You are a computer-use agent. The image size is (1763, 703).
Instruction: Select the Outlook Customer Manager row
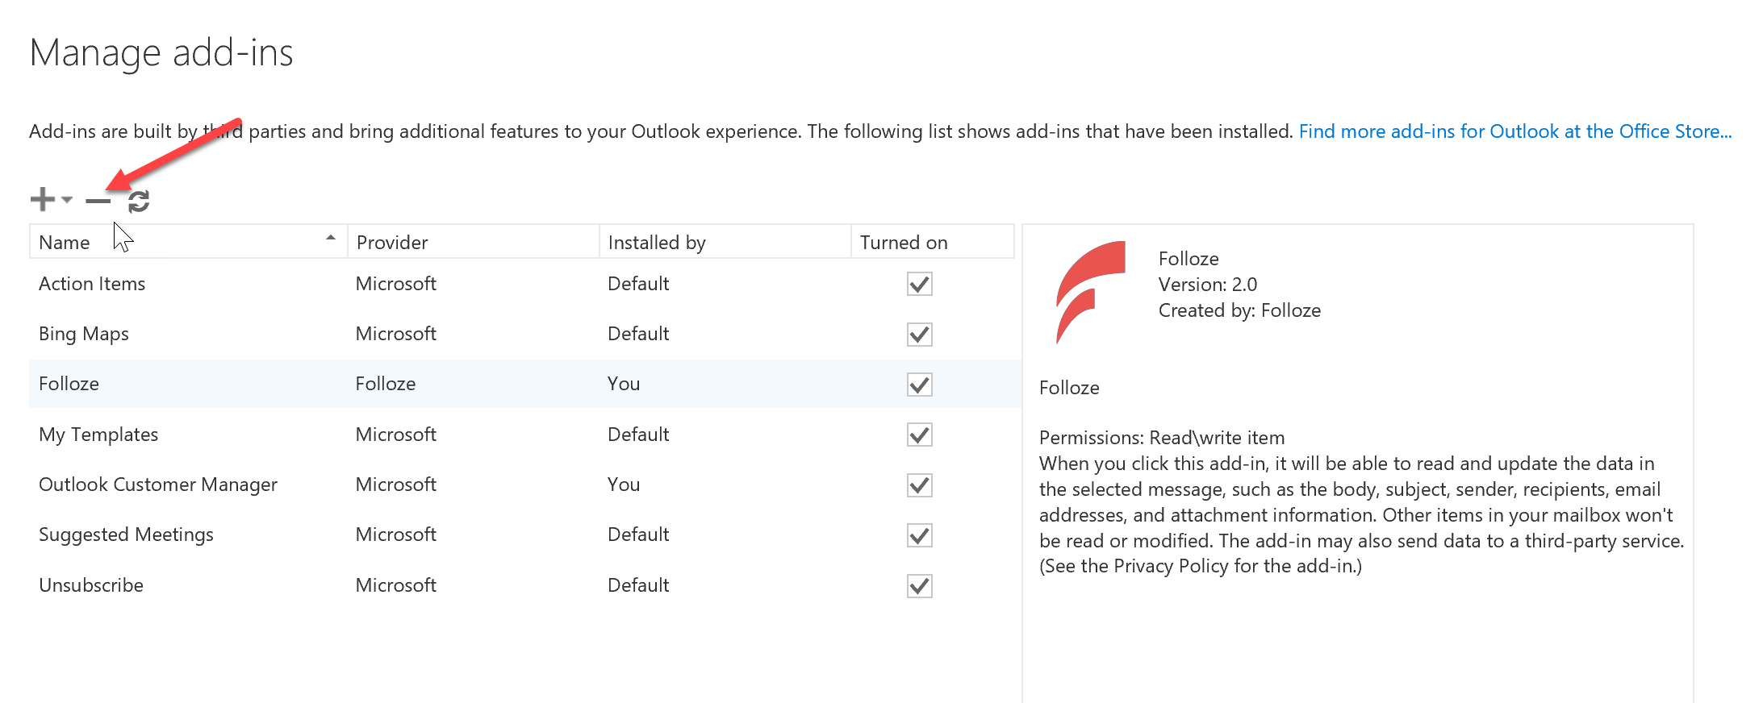tap(524, 485)
